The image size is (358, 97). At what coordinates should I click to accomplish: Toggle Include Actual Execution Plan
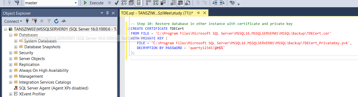click(149, 3)
